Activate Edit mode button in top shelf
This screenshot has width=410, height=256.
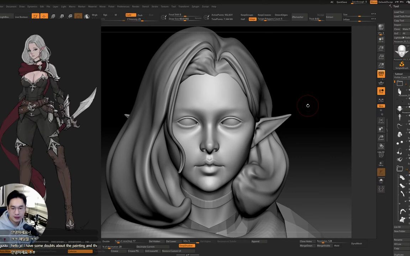[36, 16]
